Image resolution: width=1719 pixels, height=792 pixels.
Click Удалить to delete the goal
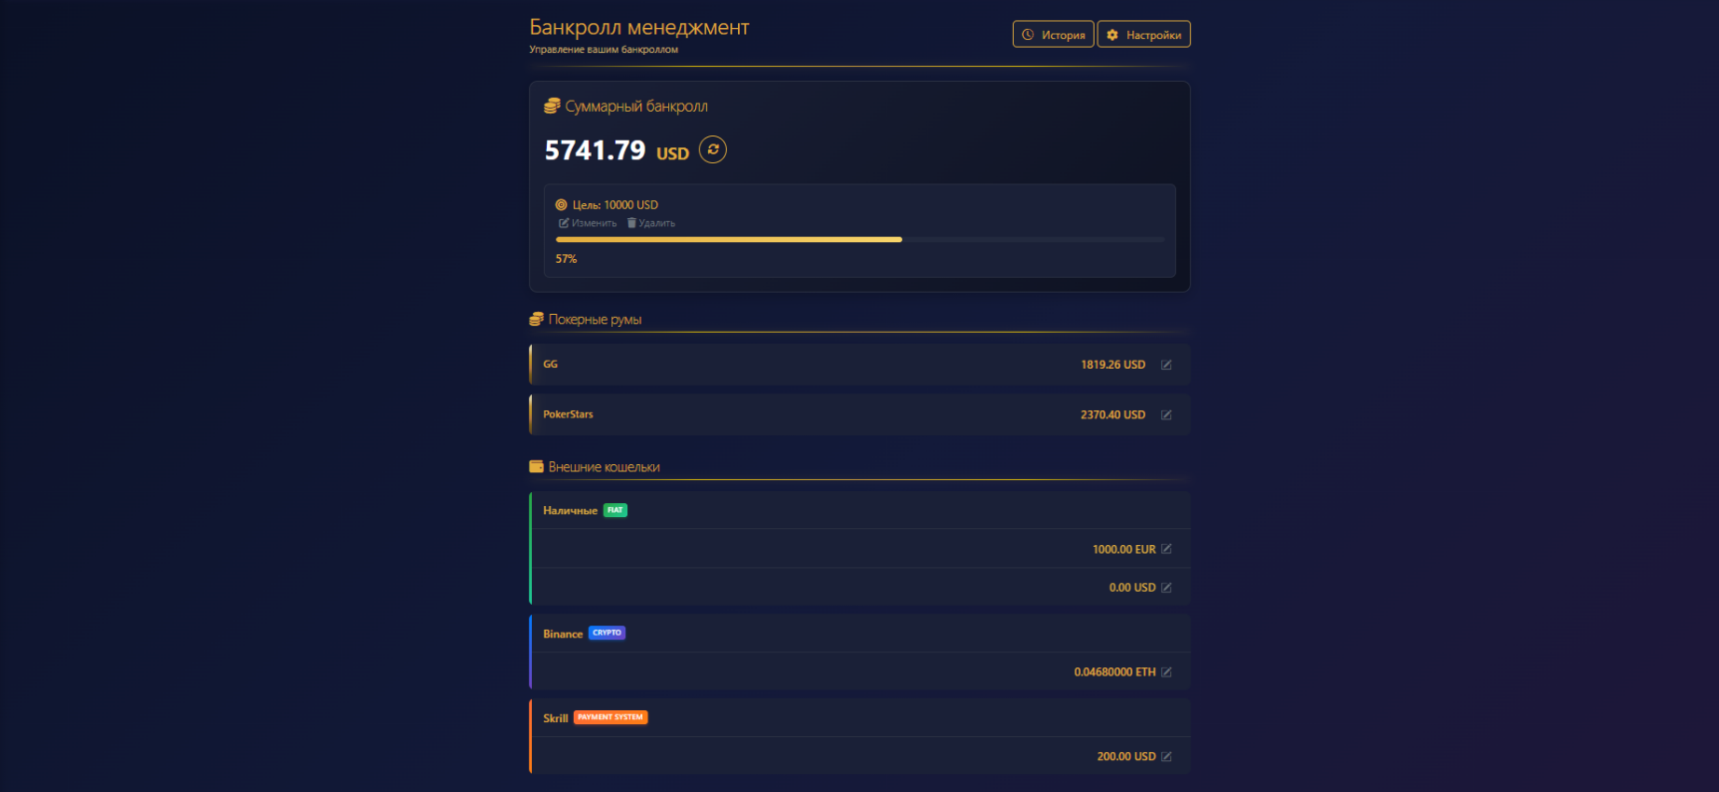coord(651,223)
